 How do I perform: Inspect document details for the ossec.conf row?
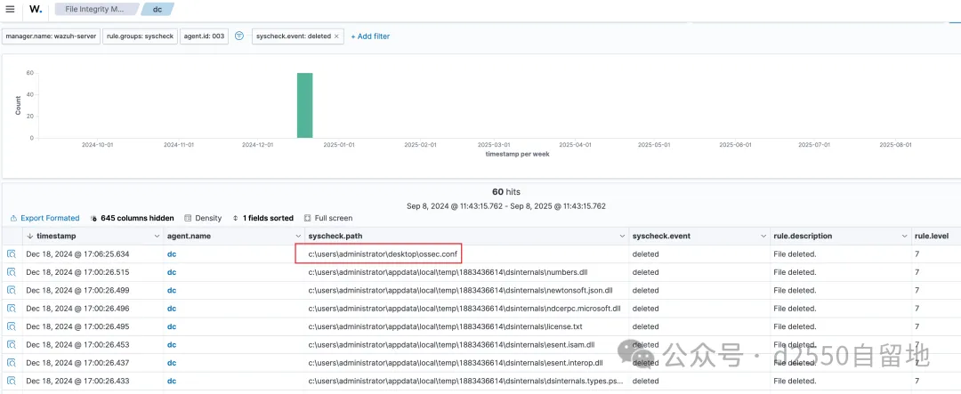[12, 254]
